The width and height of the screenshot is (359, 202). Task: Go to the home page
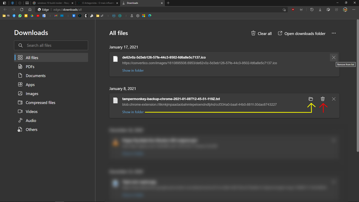pyautogui.click(x=30, y=10)
